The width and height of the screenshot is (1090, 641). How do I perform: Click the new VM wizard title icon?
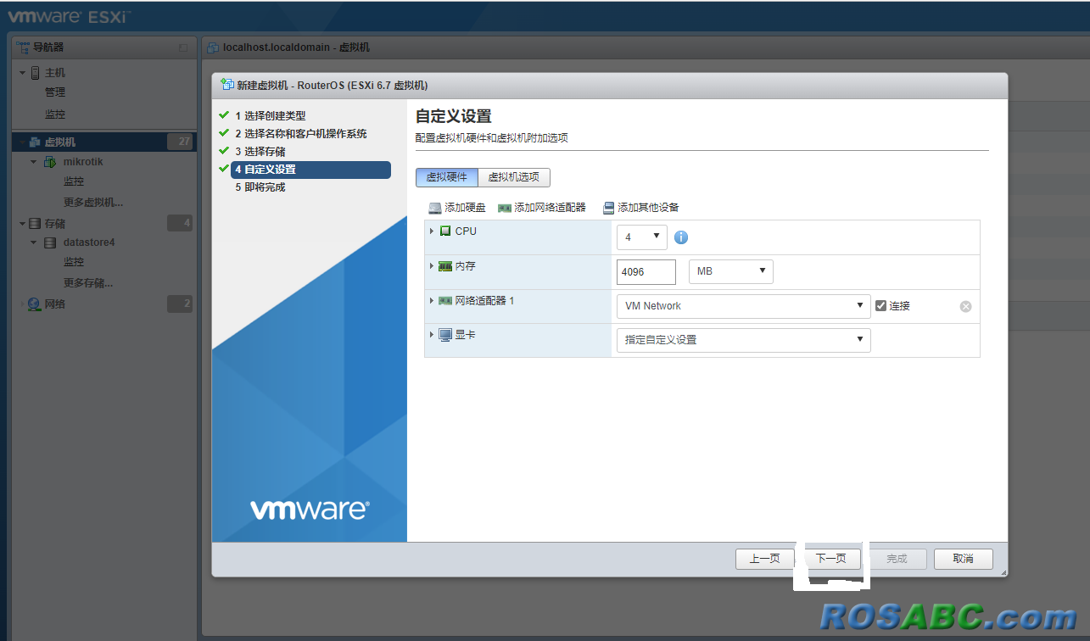226,85
